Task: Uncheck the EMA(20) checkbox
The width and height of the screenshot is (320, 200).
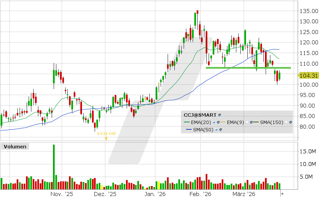Action: pos(214,122)
